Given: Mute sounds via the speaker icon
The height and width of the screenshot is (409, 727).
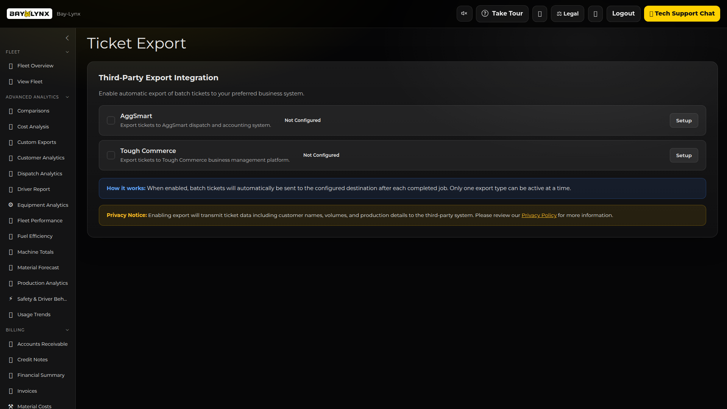Looking at the screenshot, I should tap(464, 13).
